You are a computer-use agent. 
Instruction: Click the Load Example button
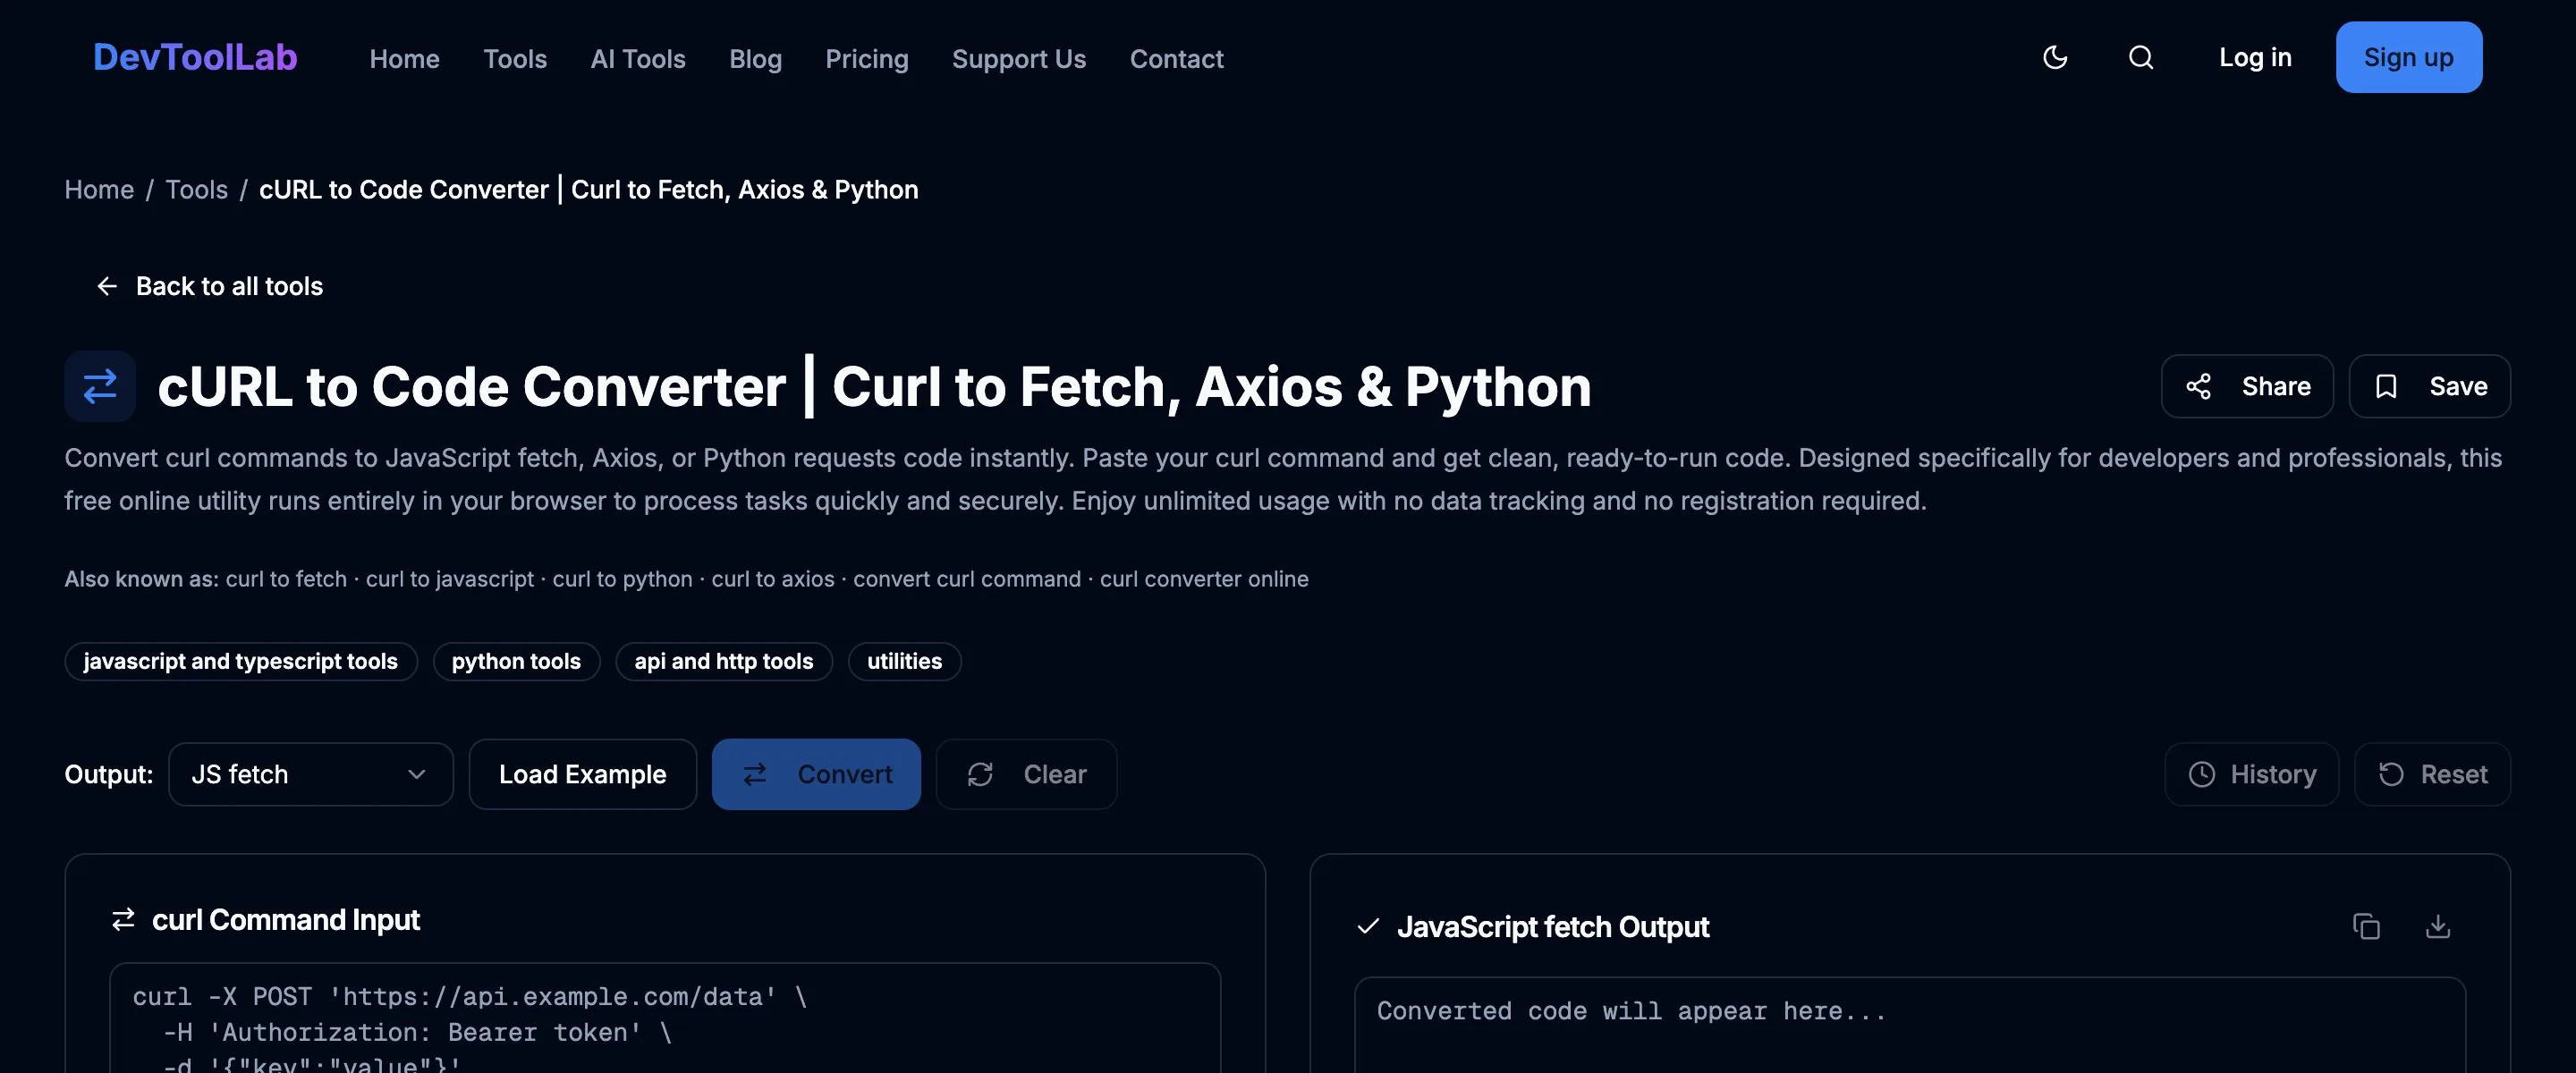(582, 774)
